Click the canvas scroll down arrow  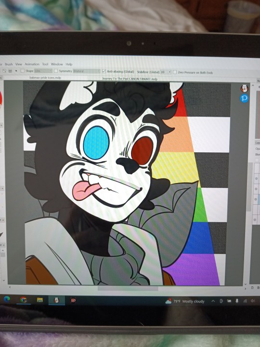pyautogui.click(x=246, y=284)
